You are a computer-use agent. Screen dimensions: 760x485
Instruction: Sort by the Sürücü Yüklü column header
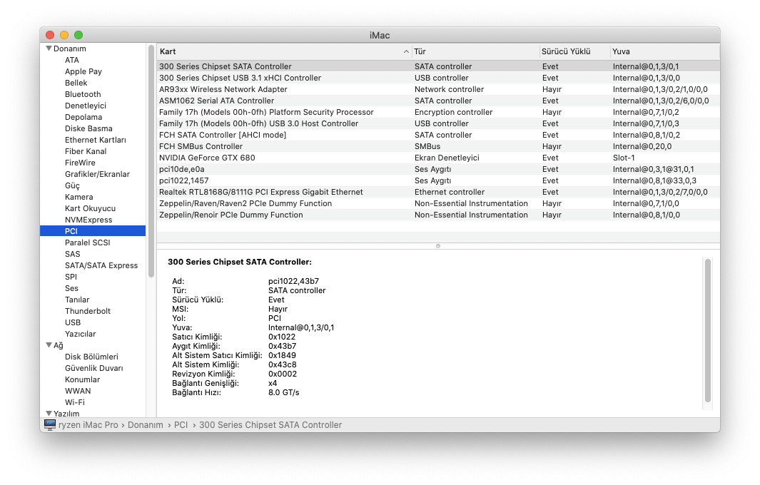click(566, 51)
